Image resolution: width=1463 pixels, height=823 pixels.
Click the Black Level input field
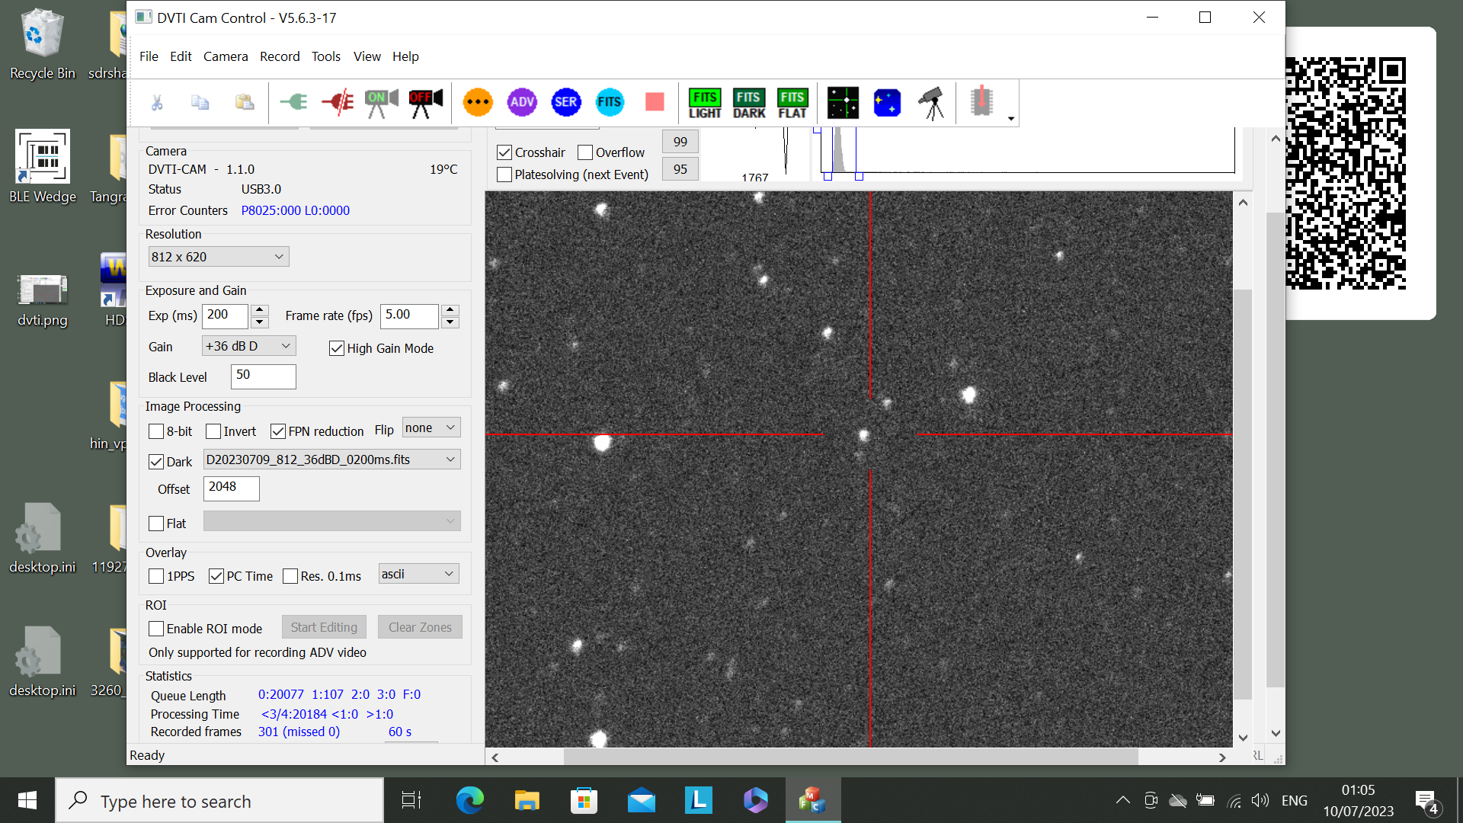click(263, 376)
